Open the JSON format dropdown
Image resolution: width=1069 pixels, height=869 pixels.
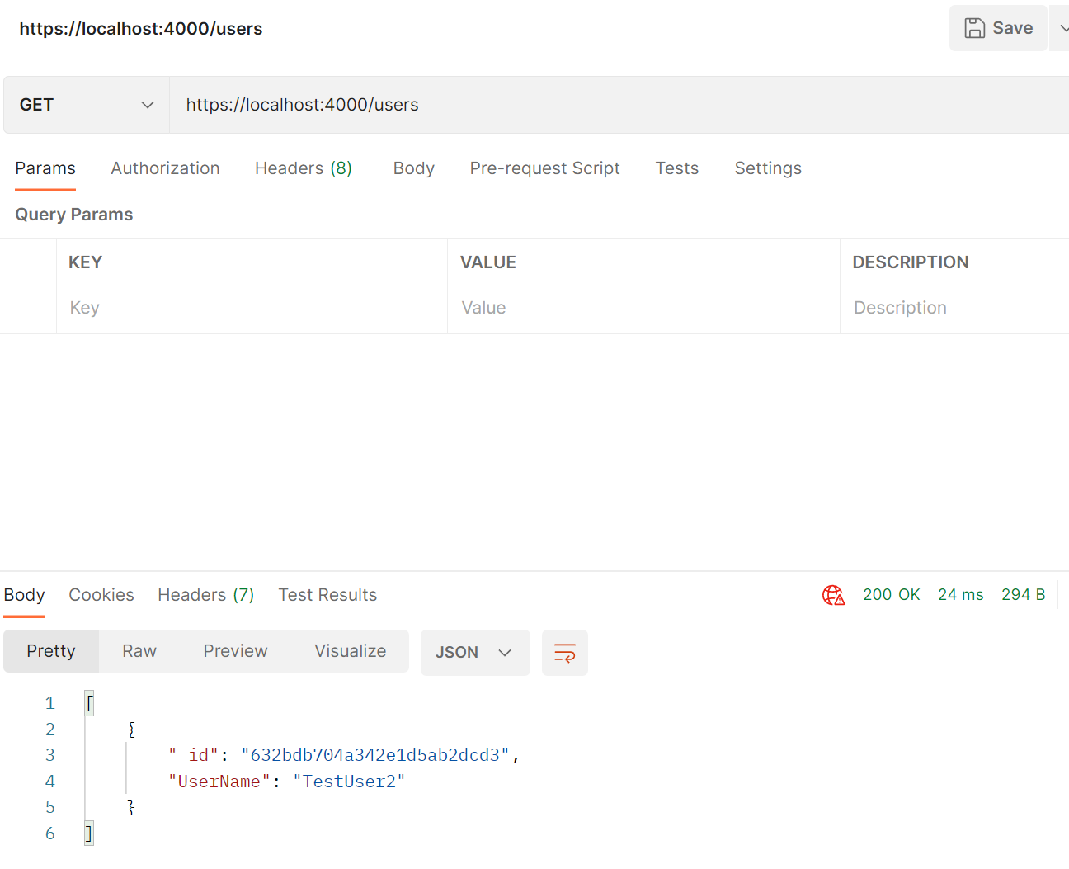click(475, 653)
